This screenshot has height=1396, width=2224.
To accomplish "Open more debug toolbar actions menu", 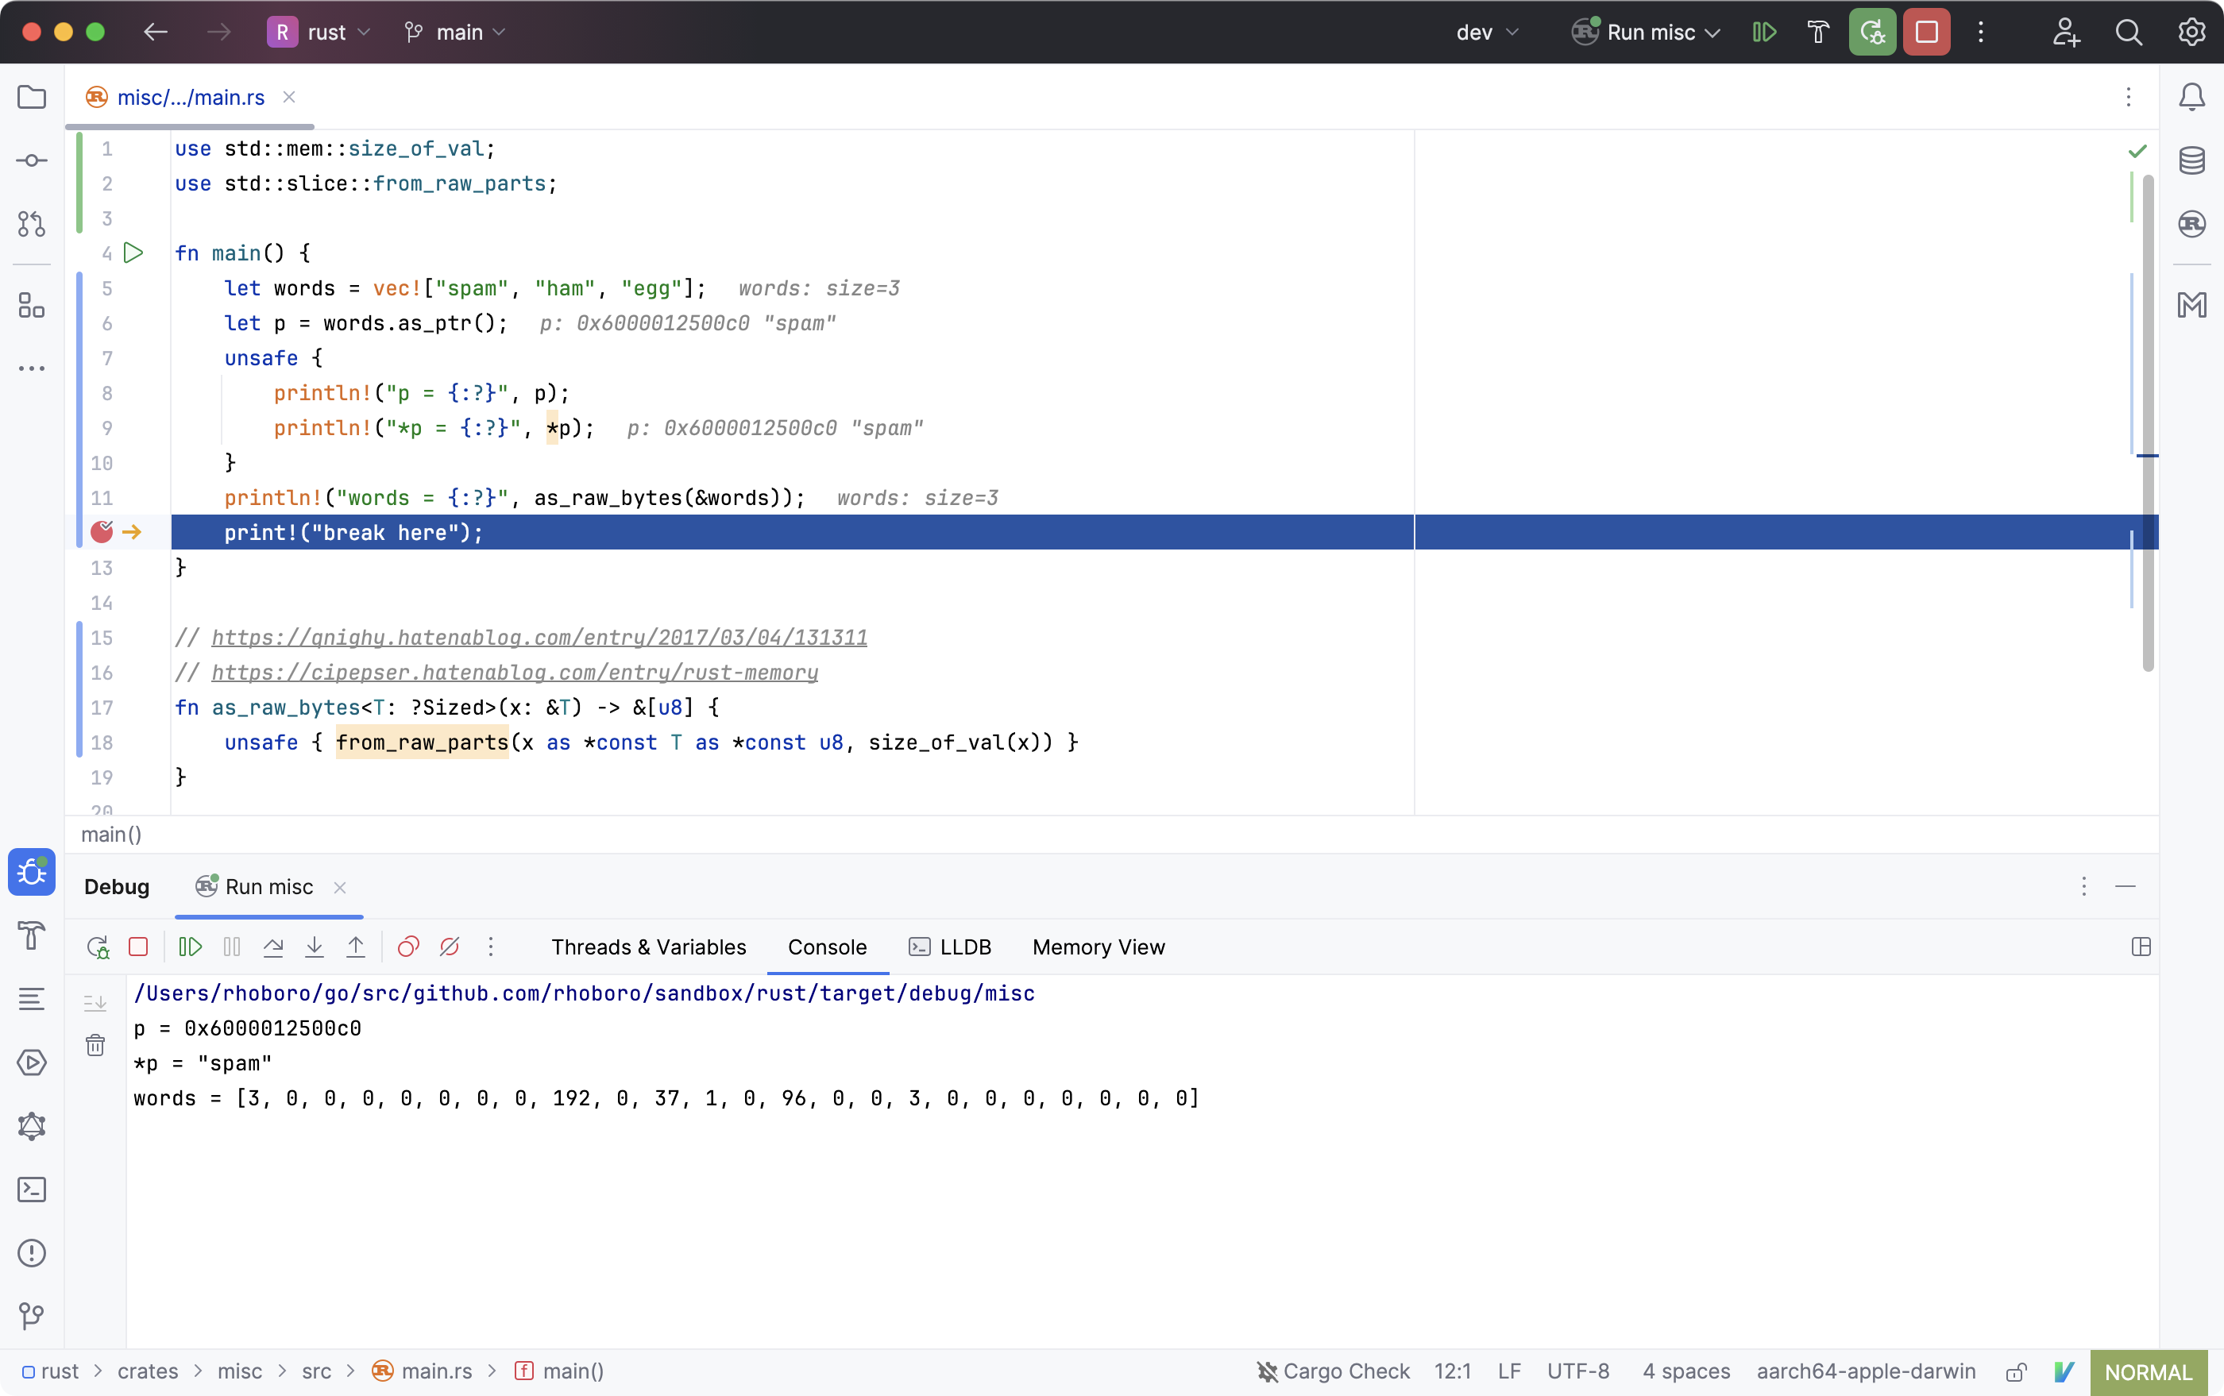I will pyautogui.click(x=490, y=947).
